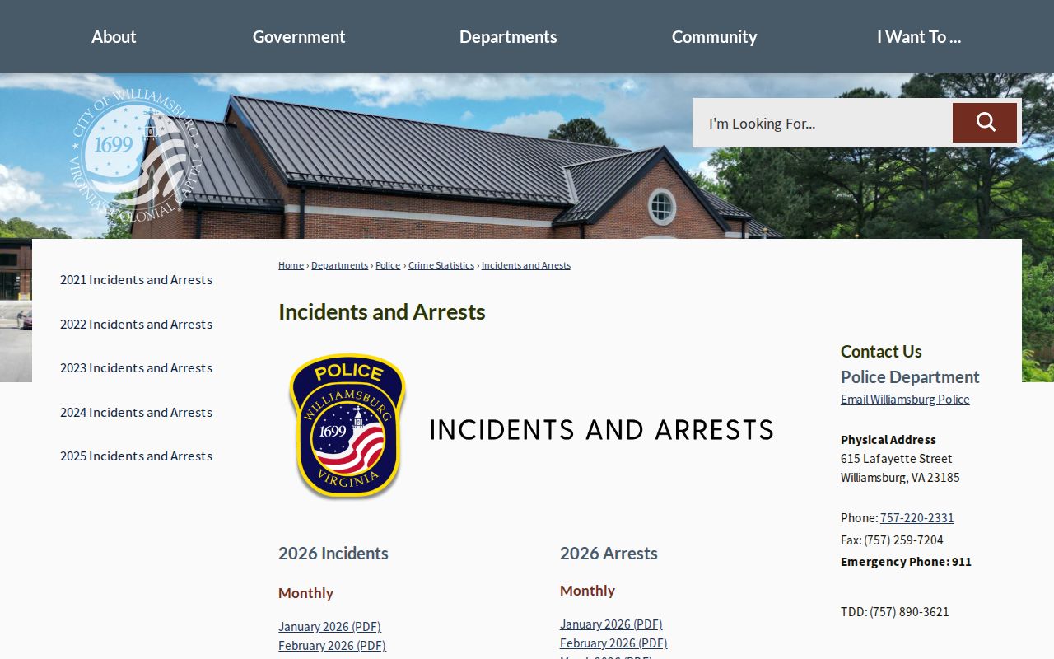Open the Government menu
Viewport: 1054px width, 659px height.
click(299, 36)
